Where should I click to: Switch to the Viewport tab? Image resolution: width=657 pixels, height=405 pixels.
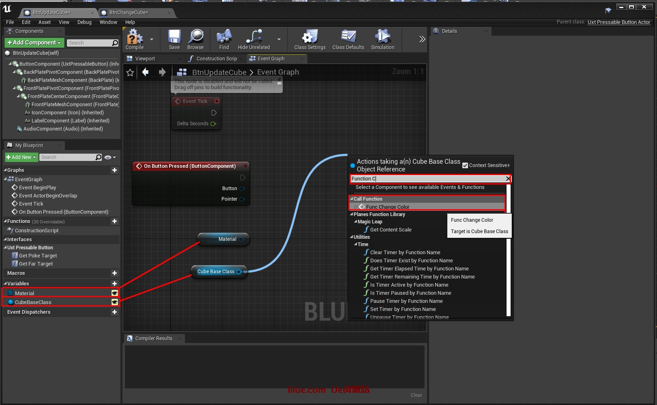click(145, 59)
